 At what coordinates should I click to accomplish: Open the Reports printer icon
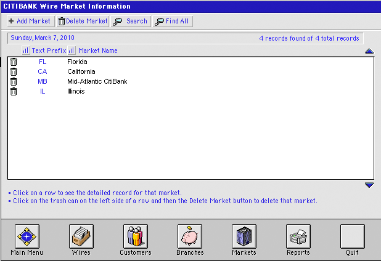(298, 236)
